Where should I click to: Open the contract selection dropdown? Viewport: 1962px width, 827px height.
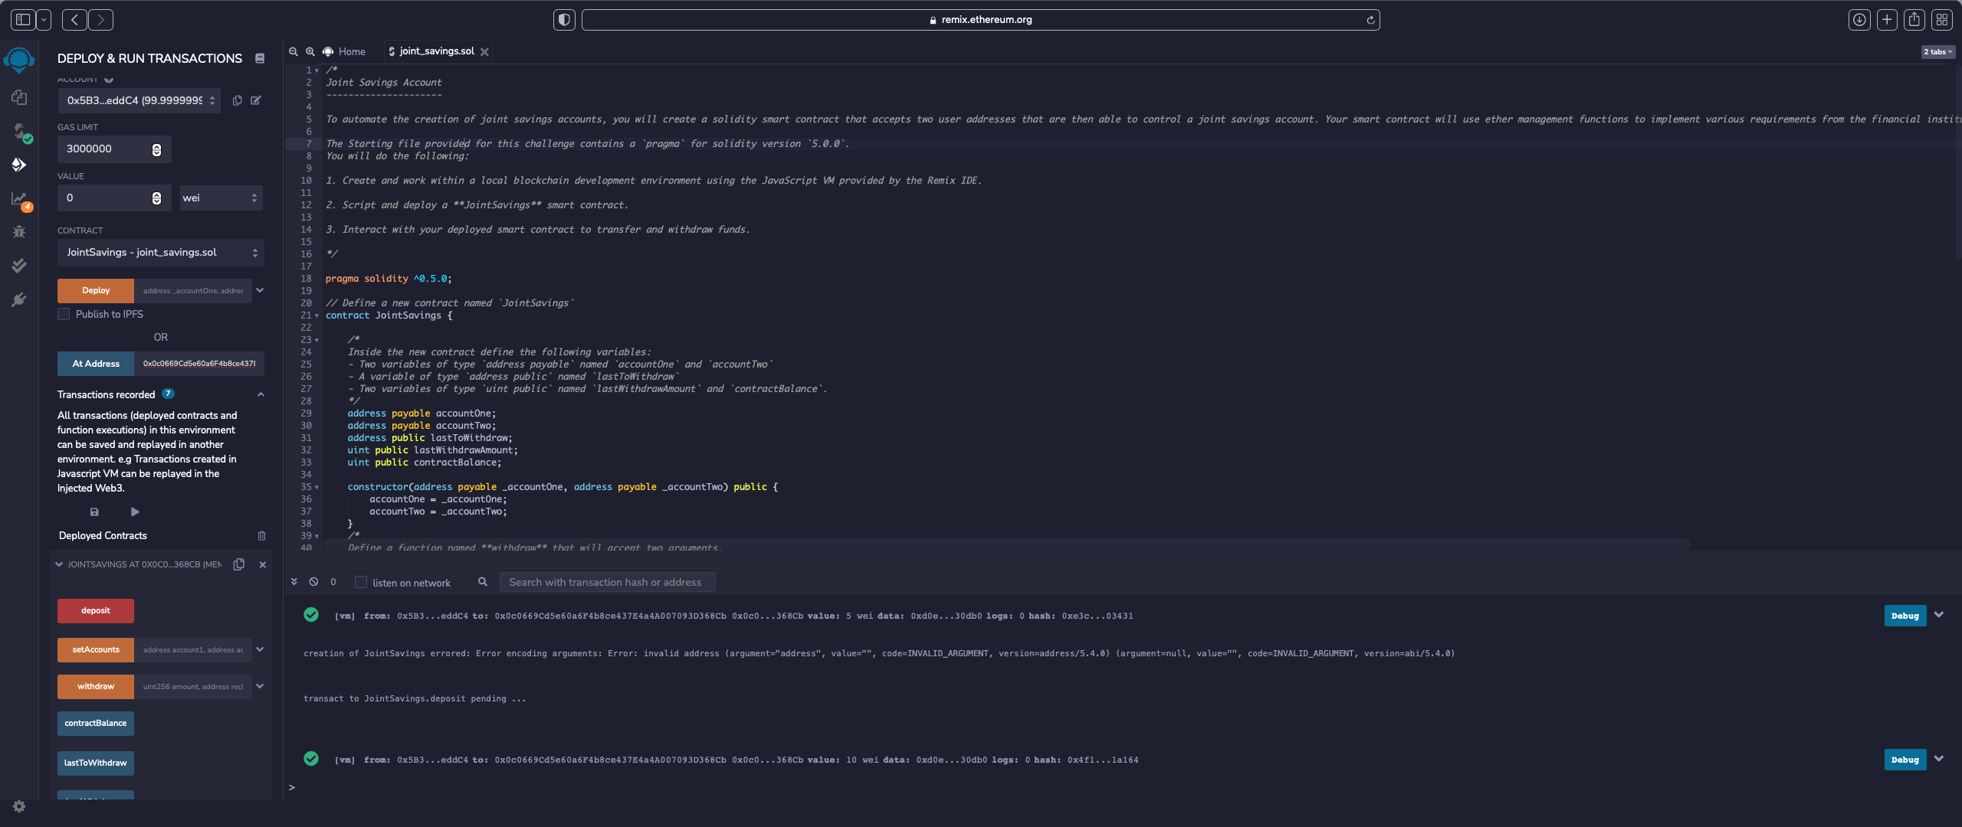click(x=160, y=253)
